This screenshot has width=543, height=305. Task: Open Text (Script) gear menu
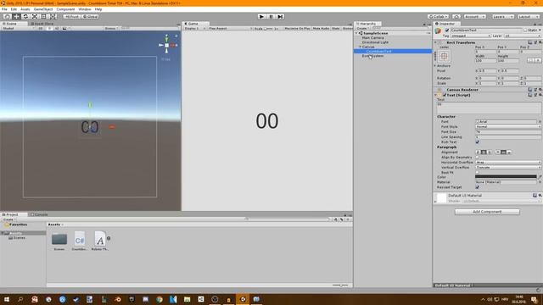point(540,95)
